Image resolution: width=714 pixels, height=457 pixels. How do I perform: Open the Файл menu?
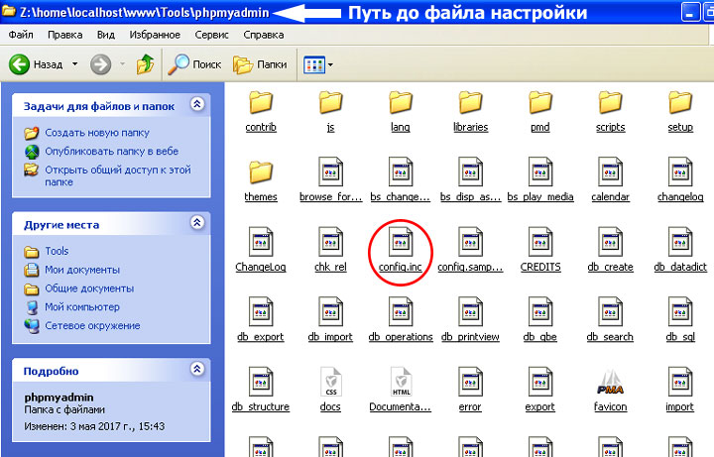tap(21, 35)
